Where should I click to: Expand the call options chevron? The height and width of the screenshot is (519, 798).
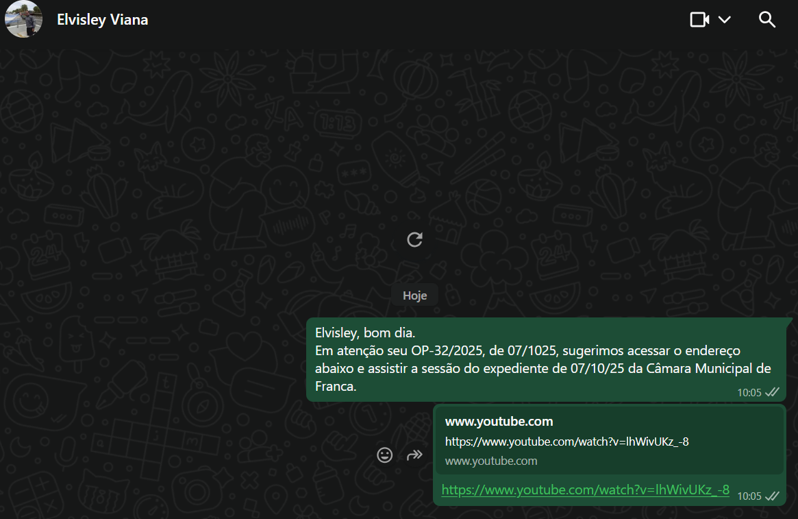[x=725, y=19]
